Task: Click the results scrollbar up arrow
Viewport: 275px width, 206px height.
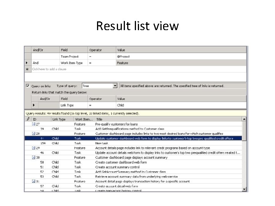Action: [244, 119]
